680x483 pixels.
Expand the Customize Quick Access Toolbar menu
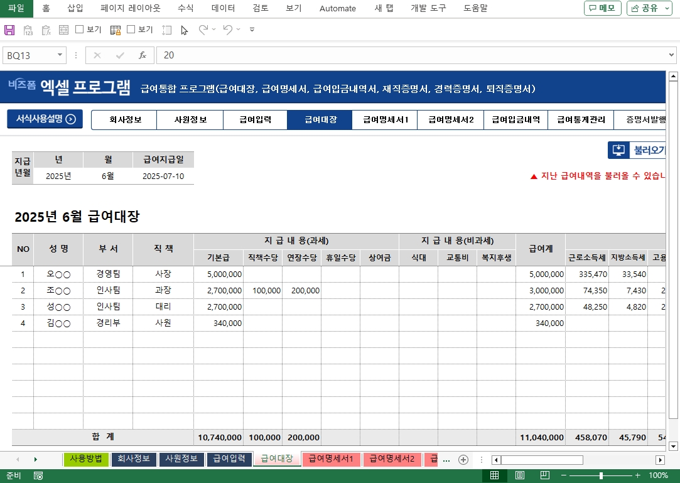click(x=252, y=30)
